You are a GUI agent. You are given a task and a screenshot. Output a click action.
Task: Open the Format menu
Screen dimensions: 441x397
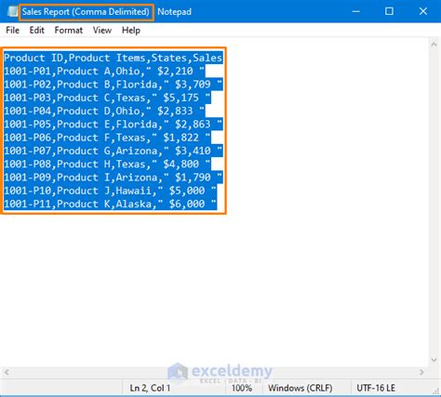click(x=69, y=31)
